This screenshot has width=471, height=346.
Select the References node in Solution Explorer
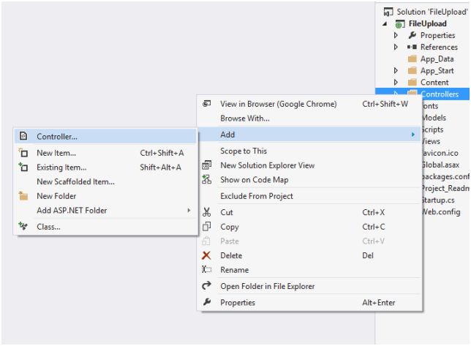tap(437, 47)
